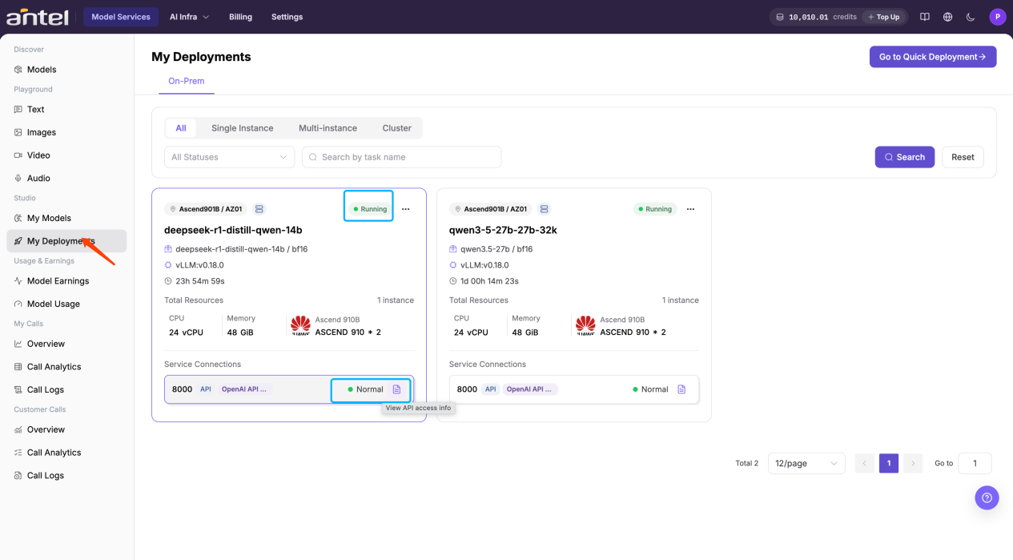Open Audio playground in sidebar
The height and width of the screenshot is (560, 1013).
point(66,178)
